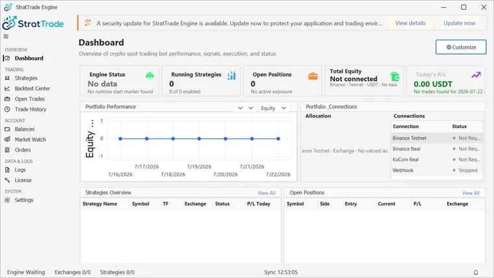Click the Strategies sidebar icon
This screenshot has height=278, width=494.
pos(7,78)
